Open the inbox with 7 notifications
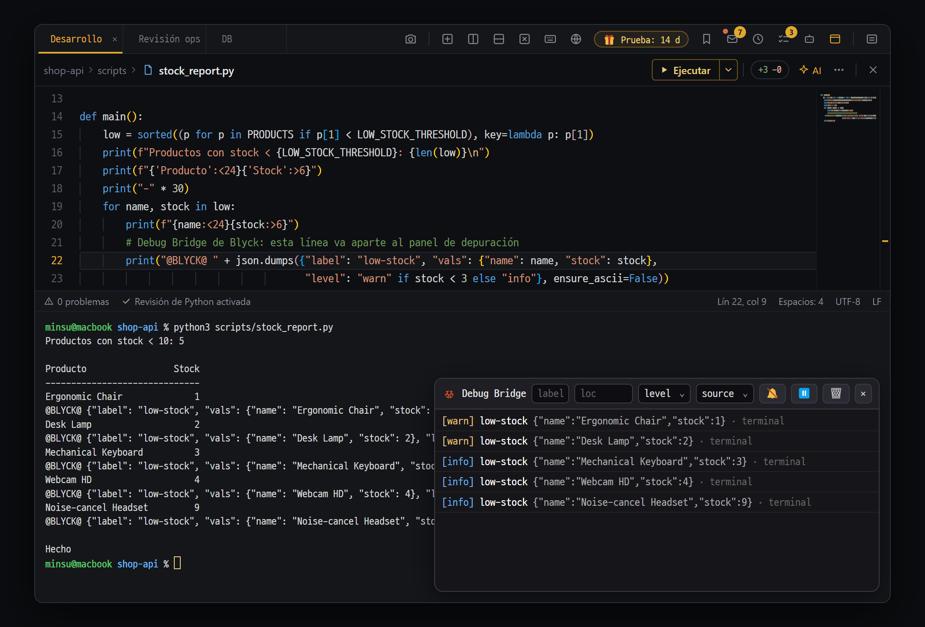Viewport: 925px width, 627px height. click(x=732, y=39)
